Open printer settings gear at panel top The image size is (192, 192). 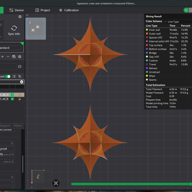20,17
